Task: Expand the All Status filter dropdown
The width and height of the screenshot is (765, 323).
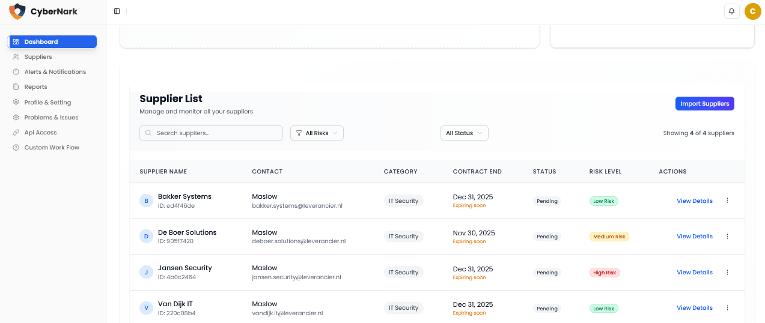Action: 464,133
